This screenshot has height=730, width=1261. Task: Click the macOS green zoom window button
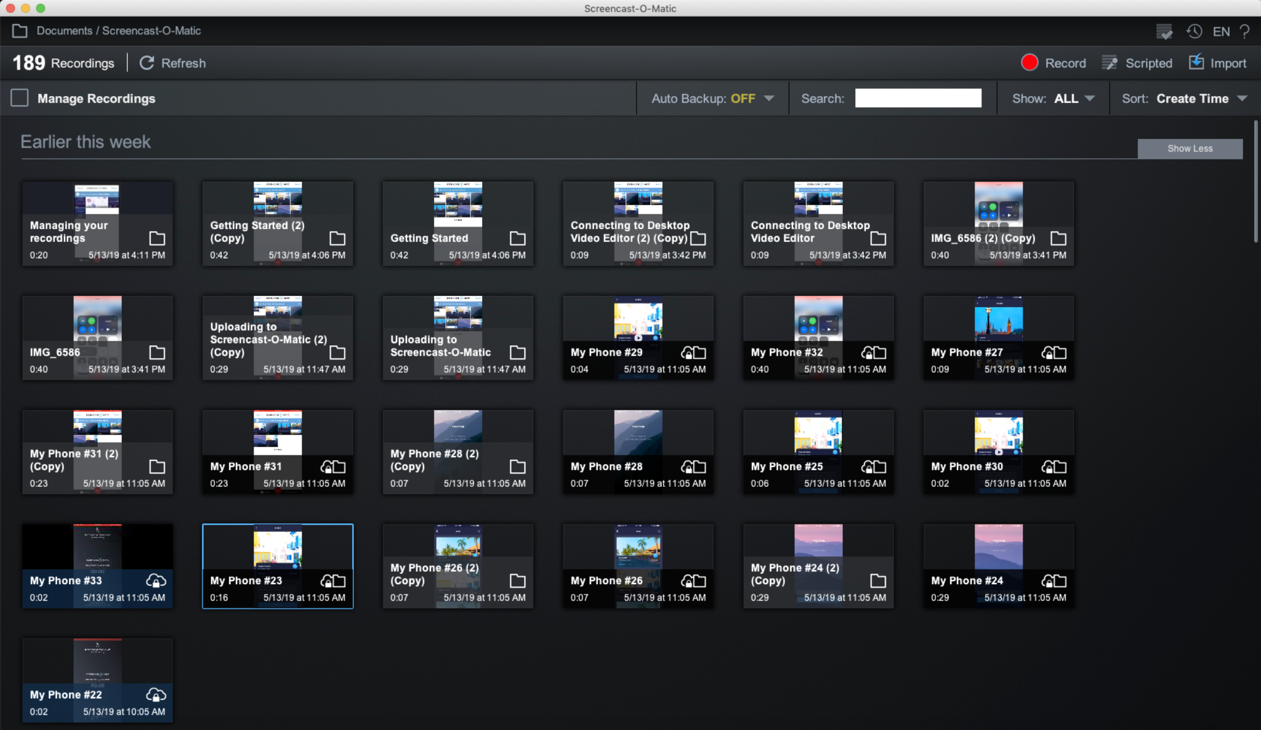(x=41, y=8)
